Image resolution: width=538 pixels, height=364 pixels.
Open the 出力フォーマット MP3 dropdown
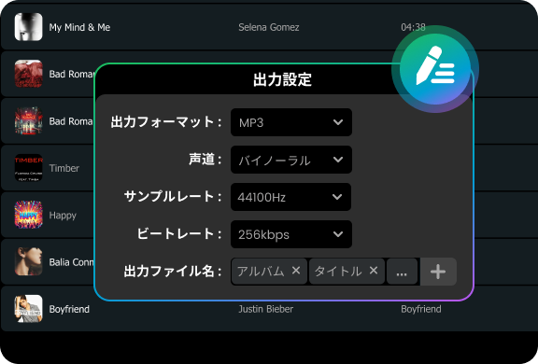291,122
